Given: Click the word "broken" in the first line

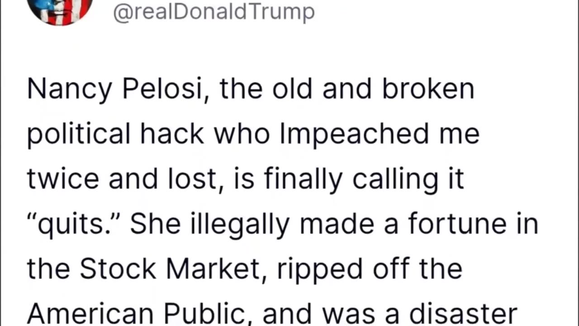Looking at the screenshot, I should click(428, 89).
